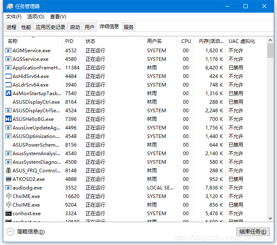
Task: Sort by the 内存(活动... column header
Action: 209,41
